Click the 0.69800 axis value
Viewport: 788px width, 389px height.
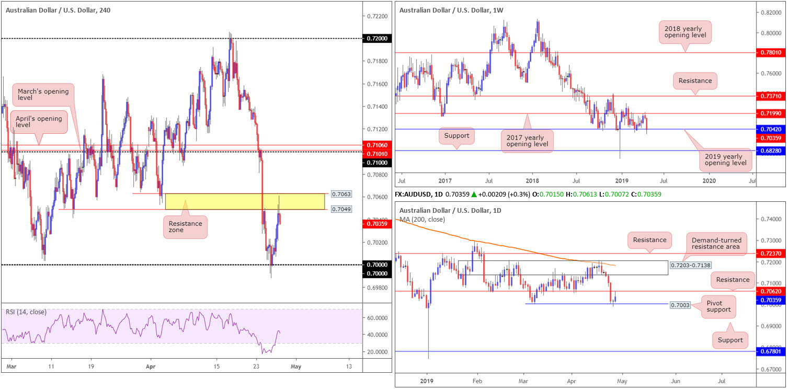point(376,288)
